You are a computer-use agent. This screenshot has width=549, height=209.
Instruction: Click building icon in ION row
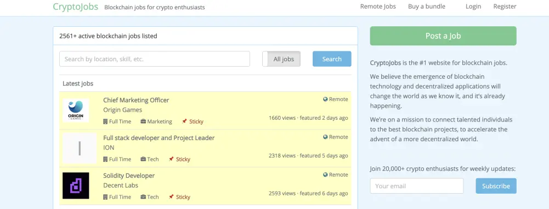tap(105, 159)
